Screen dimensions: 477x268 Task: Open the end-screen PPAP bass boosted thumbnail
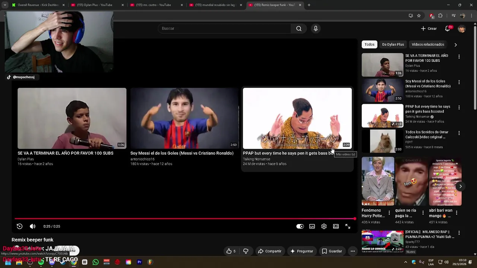tap(297, 118)
